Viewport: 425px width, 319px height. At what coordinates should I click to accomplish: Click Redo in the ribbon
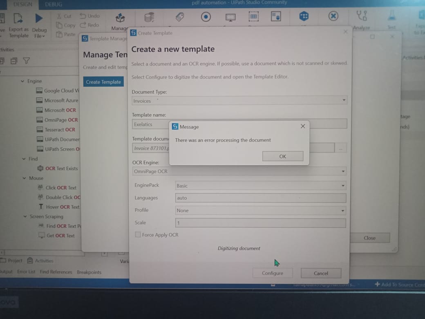coord(89,25)
